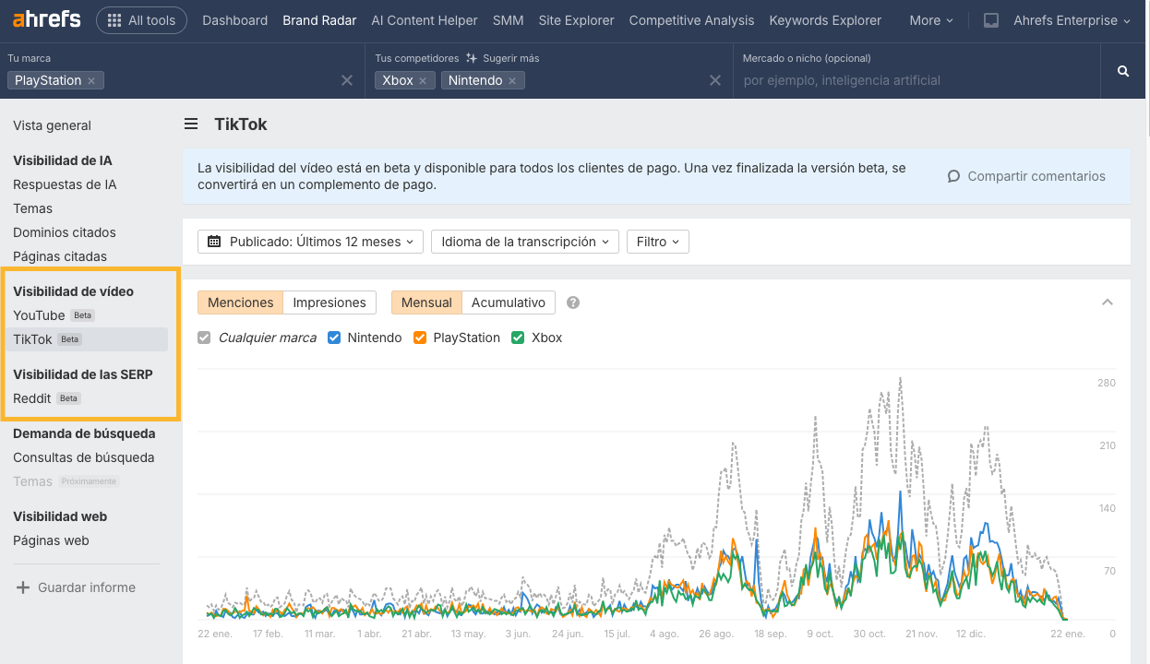Click the Mercado o nicho input field
The height and width of the screenshot is (664, 1150).
coord(877,81)
